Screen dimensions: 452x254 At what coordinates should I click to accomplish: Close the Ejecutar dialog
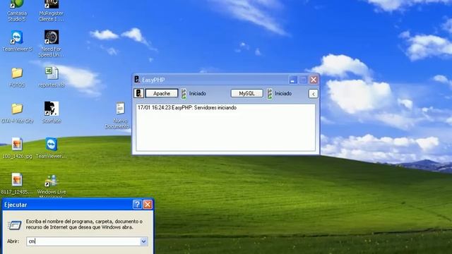[148, 205]
